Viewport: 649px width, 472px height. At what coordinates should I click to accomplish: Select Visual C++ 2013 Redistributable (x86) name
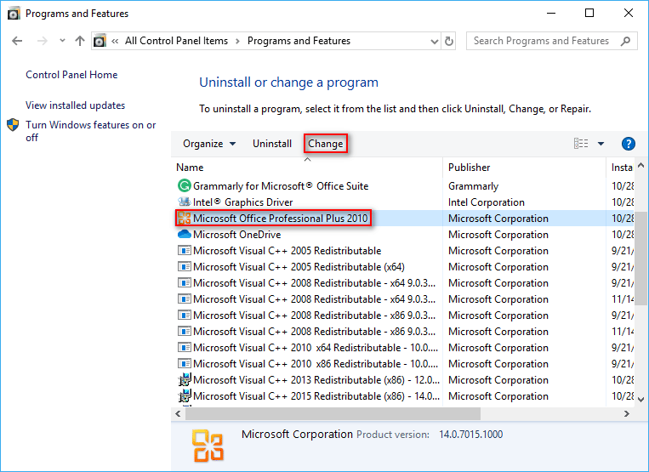tap(316, 380)
